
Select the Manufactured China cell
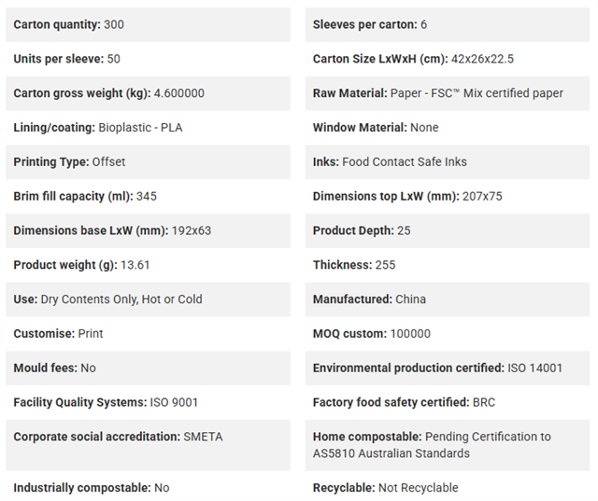[x=448, y=299]
